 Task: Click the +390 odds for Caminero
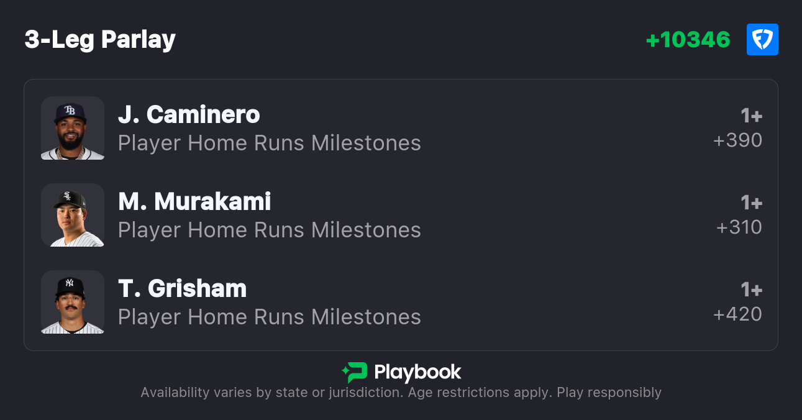(x=737, y=140)
